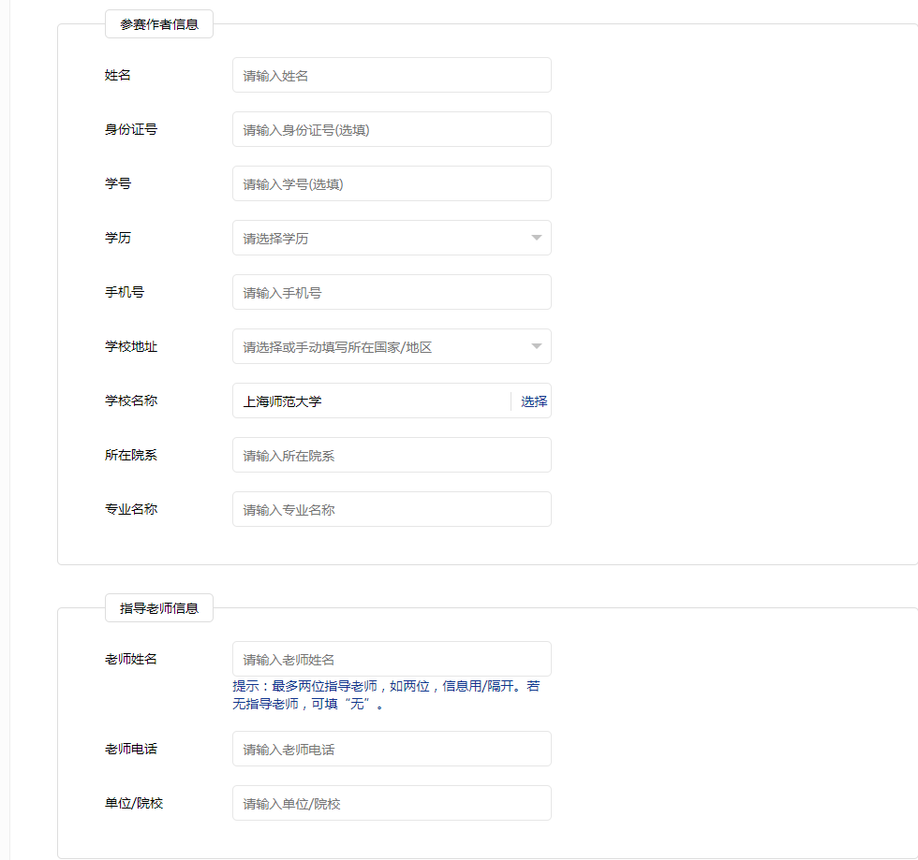918x860 pixels.
Task: Focus the 所在院系 input box
Action: 392,455
